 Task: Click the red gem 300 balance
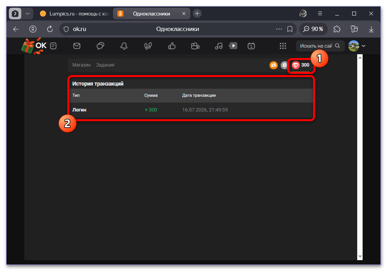coord(301,65)
